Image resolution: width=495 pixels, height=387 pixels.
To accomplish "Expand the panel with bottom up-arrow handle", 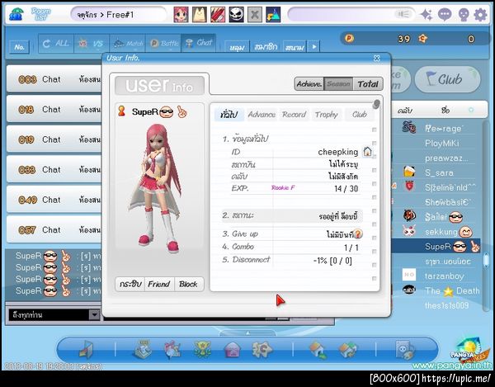I will (247, 333).
